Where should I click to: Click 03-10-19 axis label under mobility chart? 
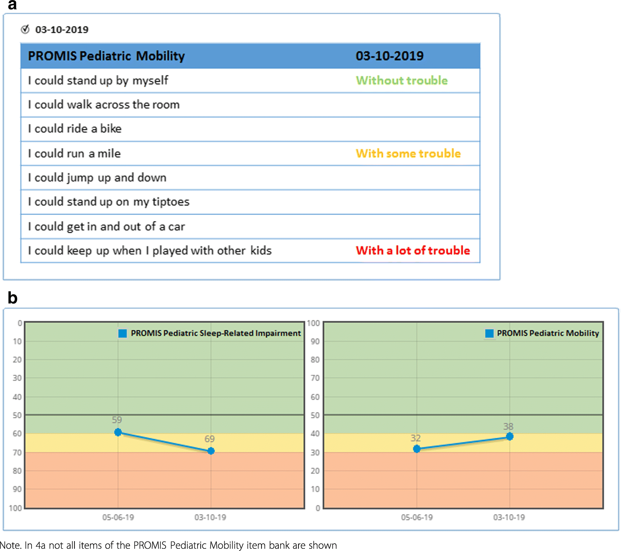(509, 517)
